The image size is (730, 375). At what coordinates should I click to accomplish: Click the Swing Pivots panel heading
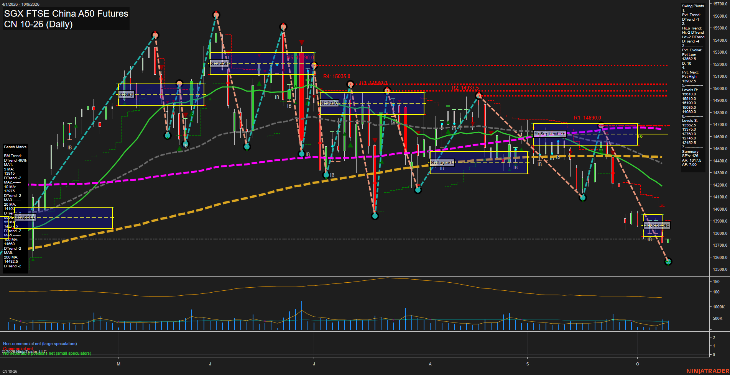(x=693, y=6)
